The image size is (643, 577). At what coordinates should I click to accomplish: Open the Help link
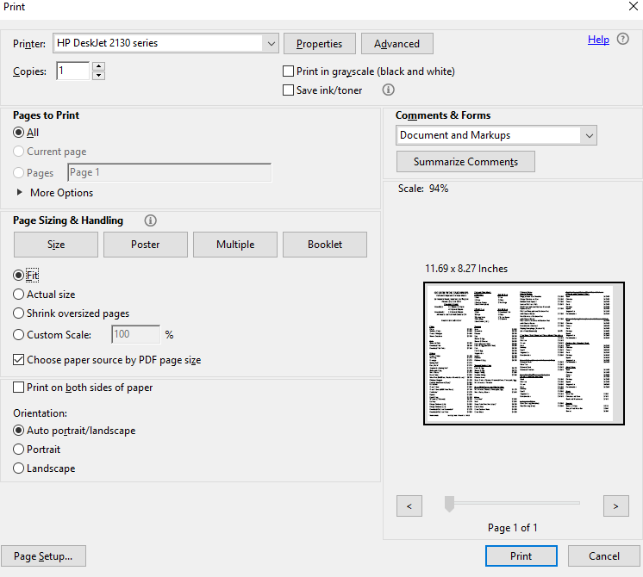(x=598, y=40)
